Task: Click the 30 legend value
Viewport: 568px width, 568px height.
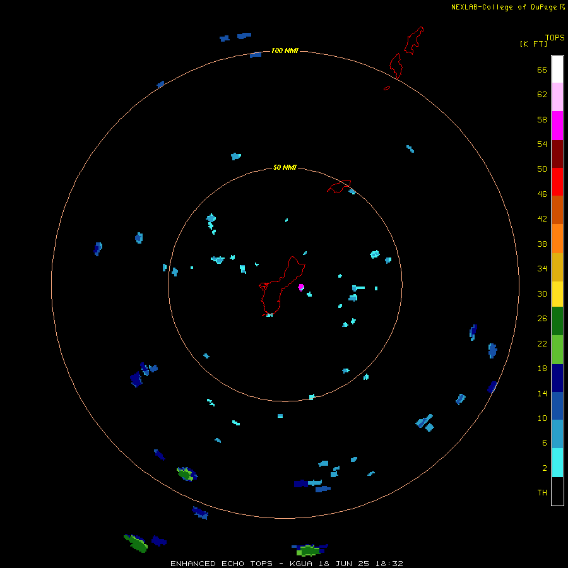Action: click(542, 293)
